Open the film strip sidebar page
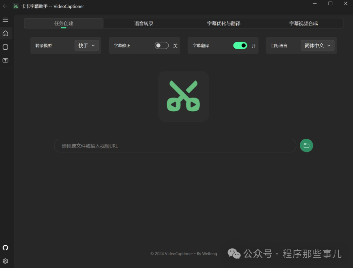The width and height of the screenshot is (353, 268). 5,47
